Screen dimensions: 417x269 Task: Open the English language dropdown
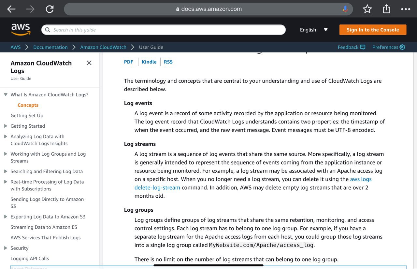point(314,30)
